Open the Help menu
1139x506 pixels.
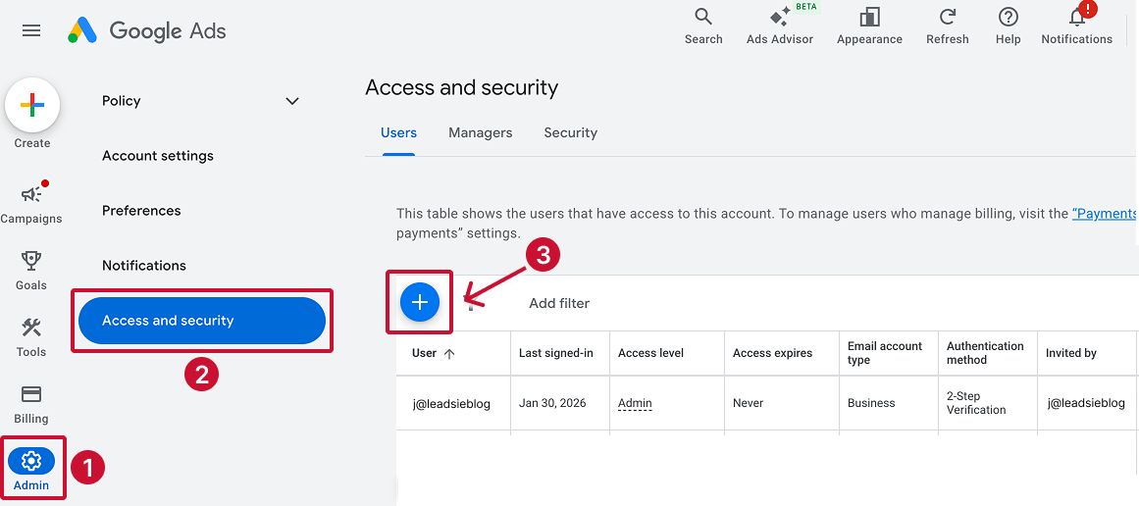(x=1009, y=26)
